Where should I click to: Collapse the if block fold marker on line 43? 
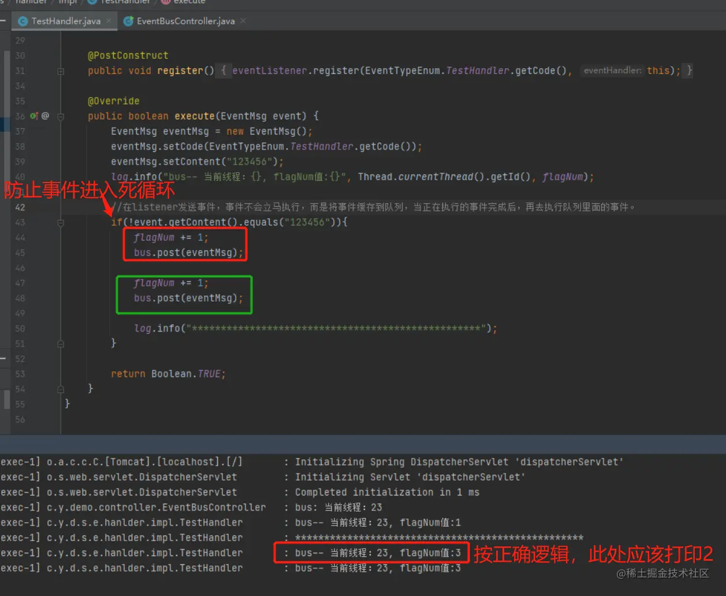(x=61, y=222)
